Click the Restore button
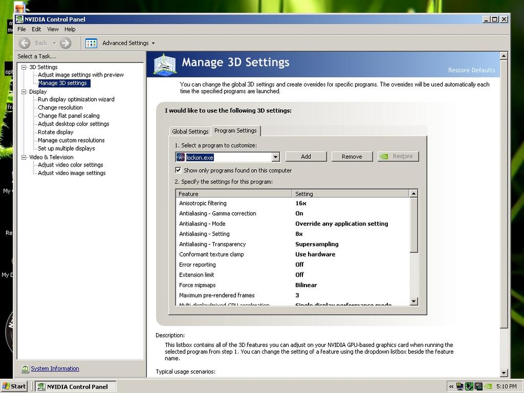The image size is (524, 393). (398, 156)
